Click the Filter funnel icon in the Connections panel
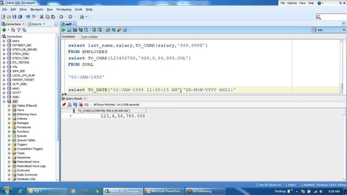This screenshot has height=195, width=347. [x=18, y=30]
